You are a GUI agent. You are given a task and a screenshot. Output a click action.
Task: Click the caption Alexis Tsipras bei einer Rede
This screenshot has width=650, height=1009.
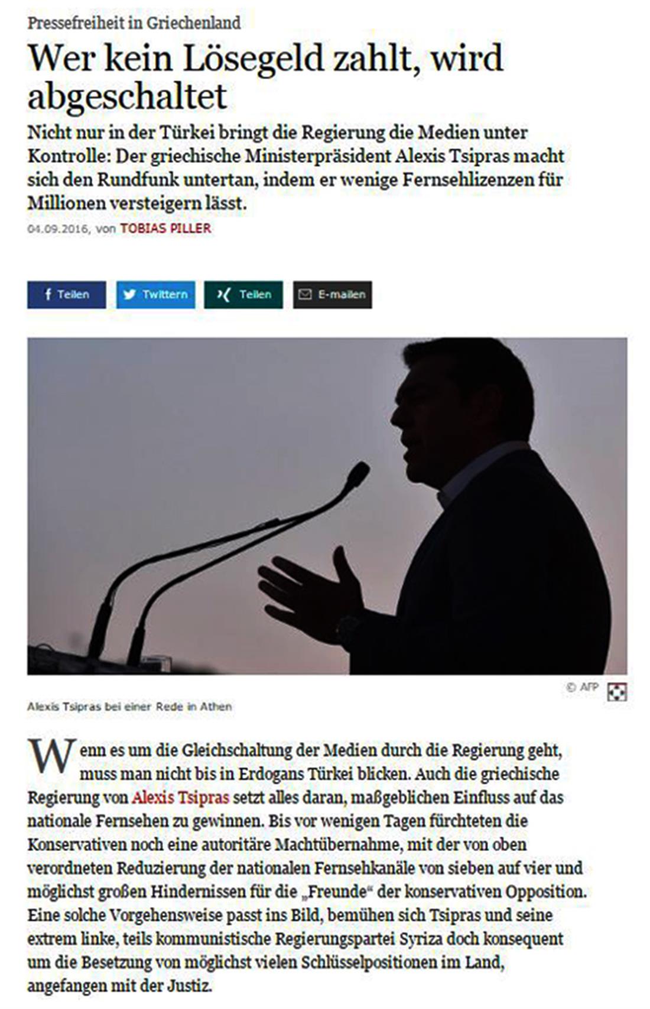pyautogui.click(x=129, y=707)
